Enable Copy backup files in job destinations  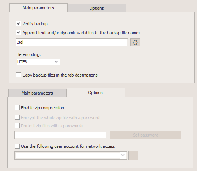[x=18, y=75]
